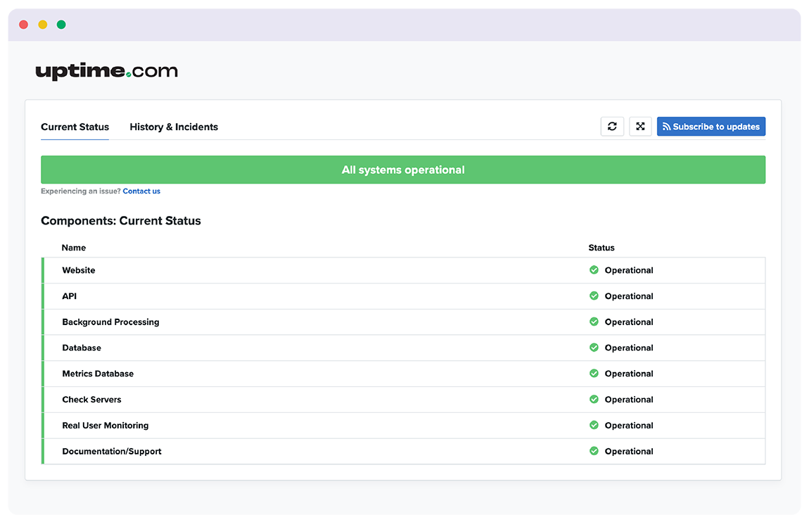809x522 pixels.
Task: Click the green check icon for Database
Action: tap(594, 347)
